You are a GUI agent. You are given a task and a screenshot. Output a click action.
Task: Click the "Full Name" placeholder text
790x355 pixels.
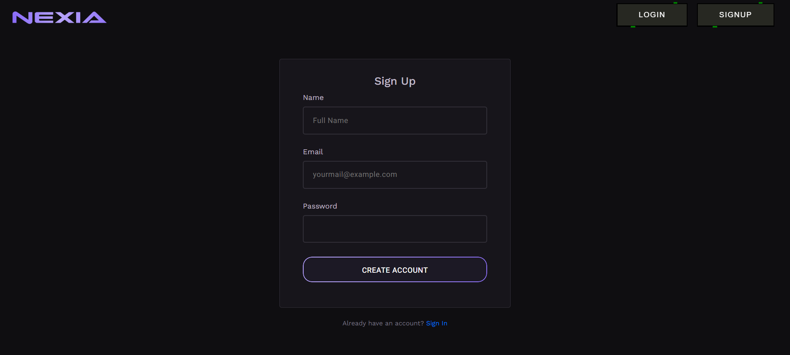330,121
